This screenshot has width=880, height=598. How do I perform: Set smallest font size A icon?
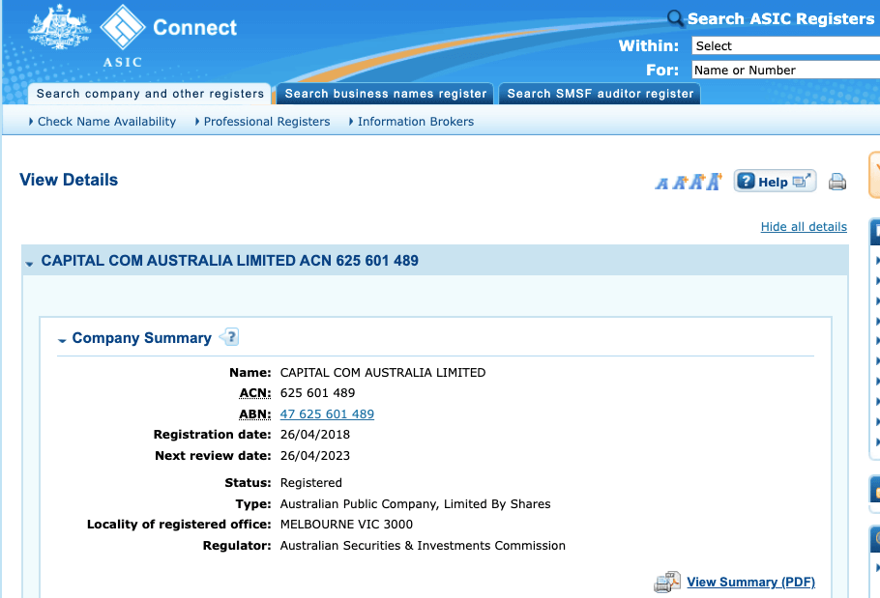click(x=662, y=184)
